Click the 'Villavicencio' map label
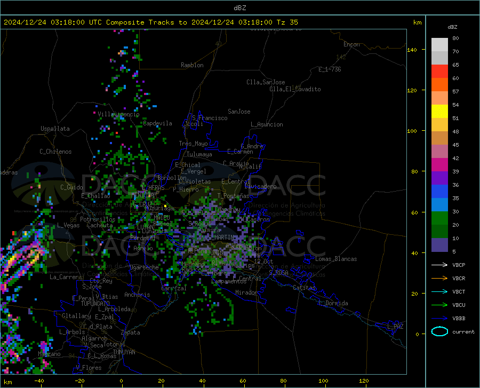 click(118, 114)
